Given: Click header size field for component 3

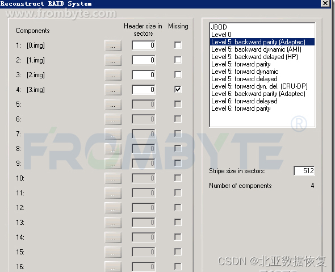Looking at the screenshot, I should pos(144,75).
